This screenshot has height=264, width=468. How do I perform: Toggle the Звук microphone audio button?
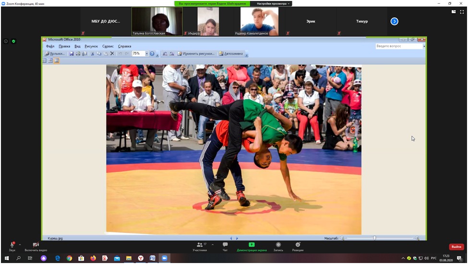12,246
